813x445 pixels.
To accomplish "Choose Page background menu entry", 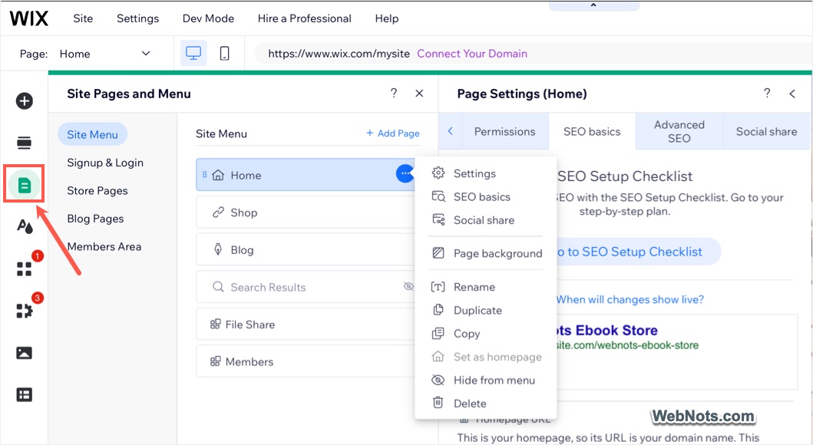I will click(x=486, y=253).
